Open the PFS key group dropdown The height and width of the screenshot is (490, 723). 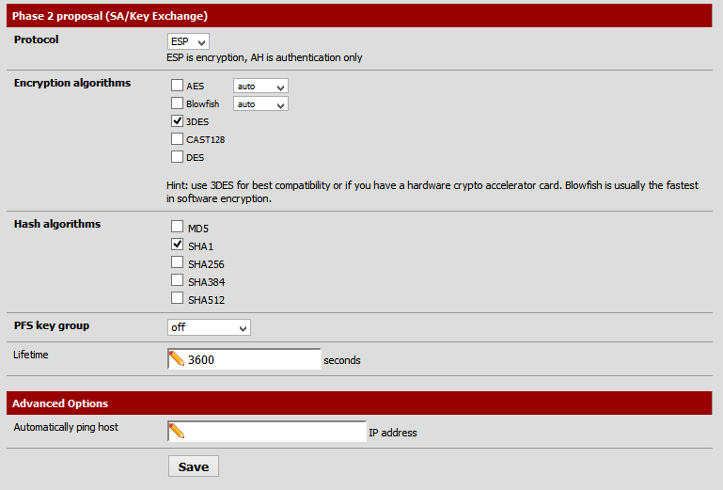pyautogui.click(x=209, y=327)
